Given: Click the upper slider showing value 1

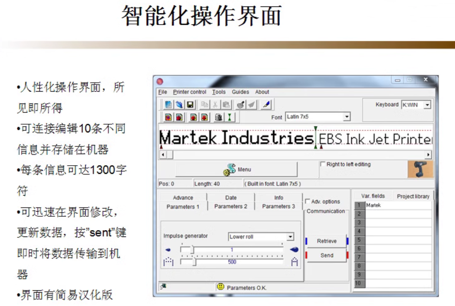Looking at the screenshot, I should (x=231, y=249).
